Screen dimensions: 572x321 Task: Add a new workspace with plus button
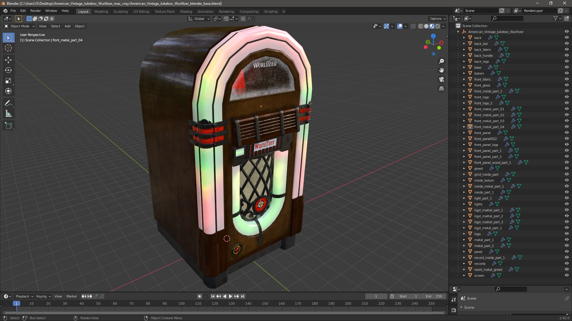284,12
